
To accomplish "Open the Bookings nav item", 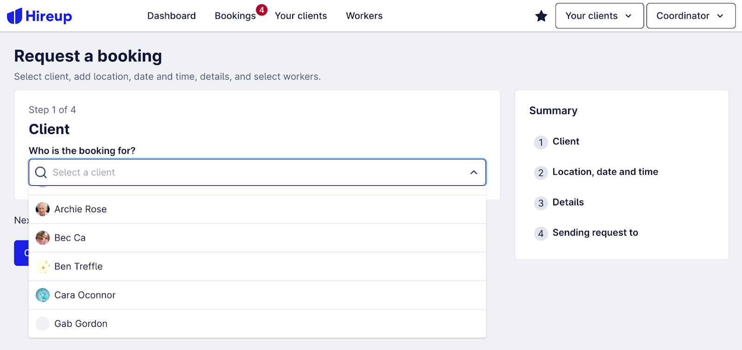I will coord(235,16).
